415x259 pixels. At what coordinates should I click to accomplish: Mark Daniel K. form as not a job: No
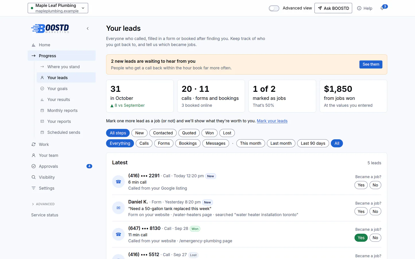pos(375,212)
